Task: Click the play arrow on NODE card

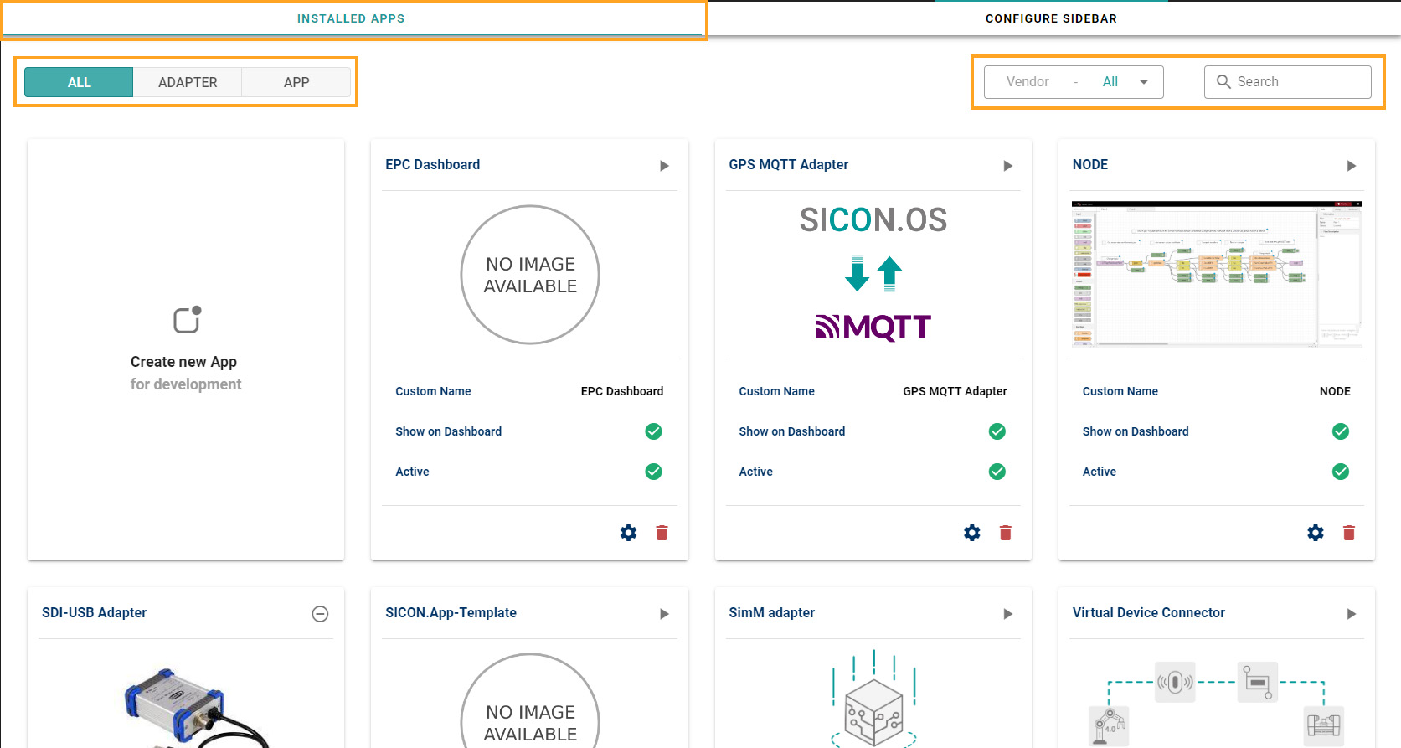Action: pyautogui.click(x=1351, y=166)
